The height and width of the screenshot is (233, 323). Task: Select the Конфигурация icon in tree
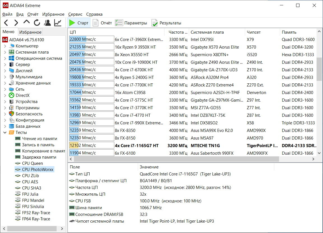pos(11,120)
